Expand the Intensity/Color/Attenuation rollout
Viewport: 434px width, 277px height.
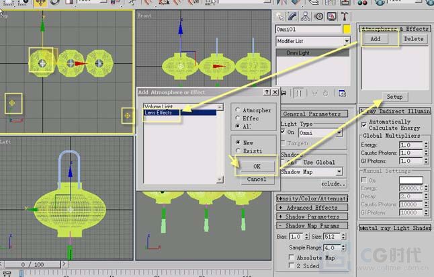(x=312, y=198)
